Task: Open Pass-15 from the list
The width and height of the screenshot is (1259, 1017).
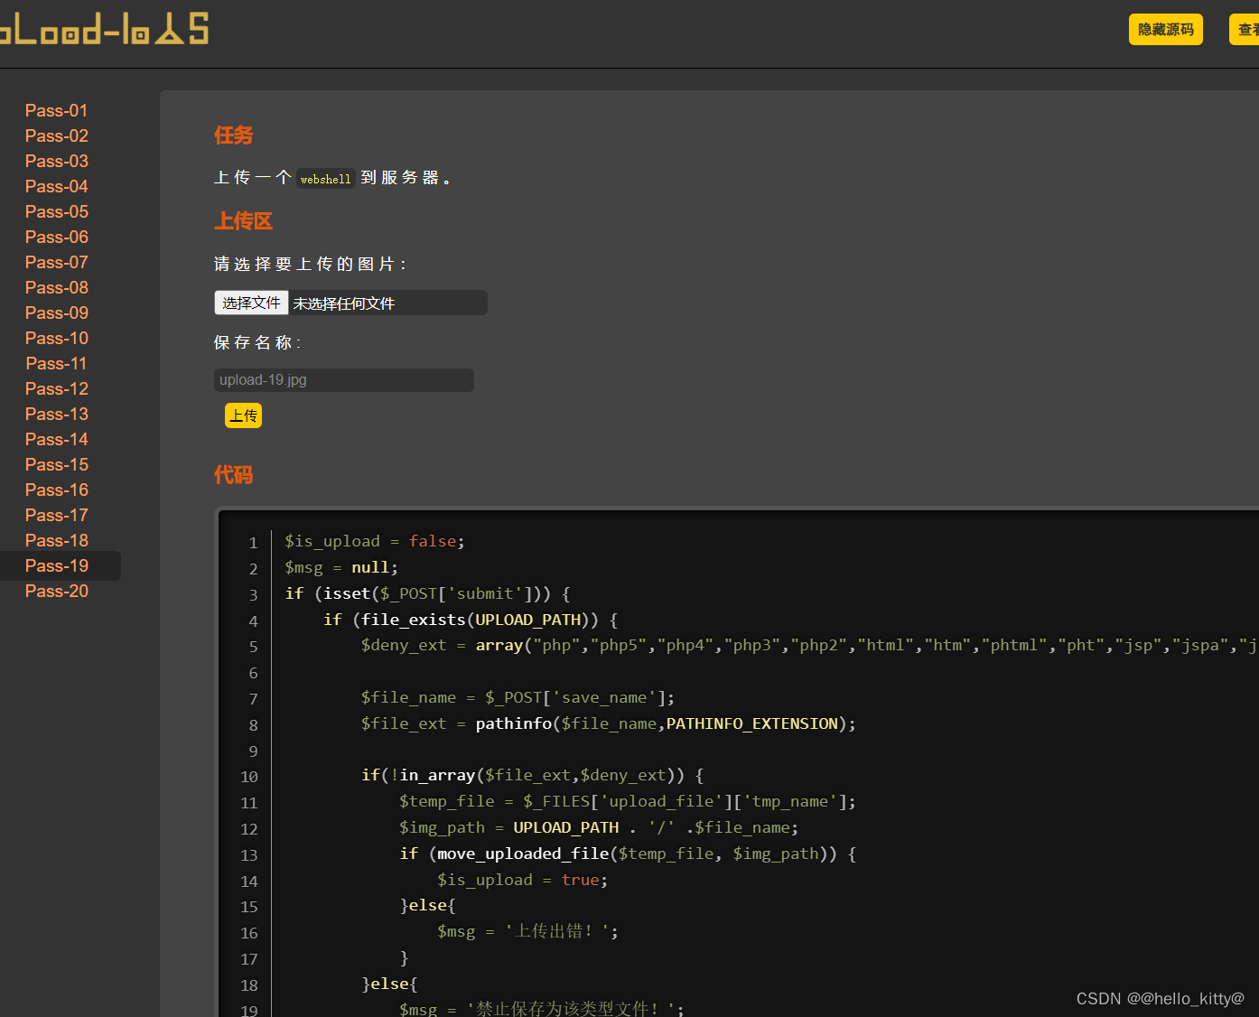Action: pyautogui.click(x=57, y=464)
